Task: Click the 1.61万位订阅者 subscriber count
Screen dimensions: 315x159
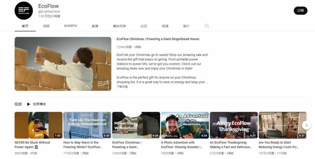Action: (x=49, y=16)
